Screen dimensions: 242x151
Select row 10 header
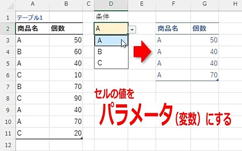coord(8,122)
